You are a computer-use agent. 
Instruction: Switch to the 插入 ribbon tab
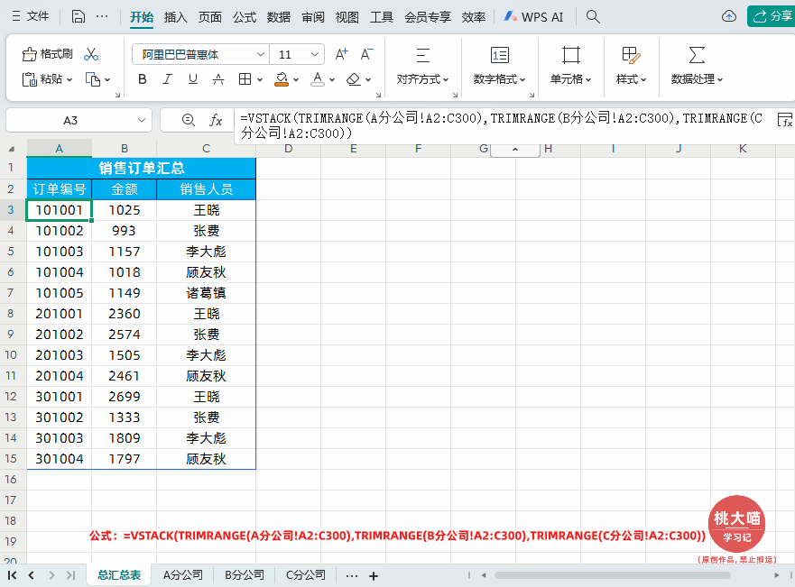point(176,17)
